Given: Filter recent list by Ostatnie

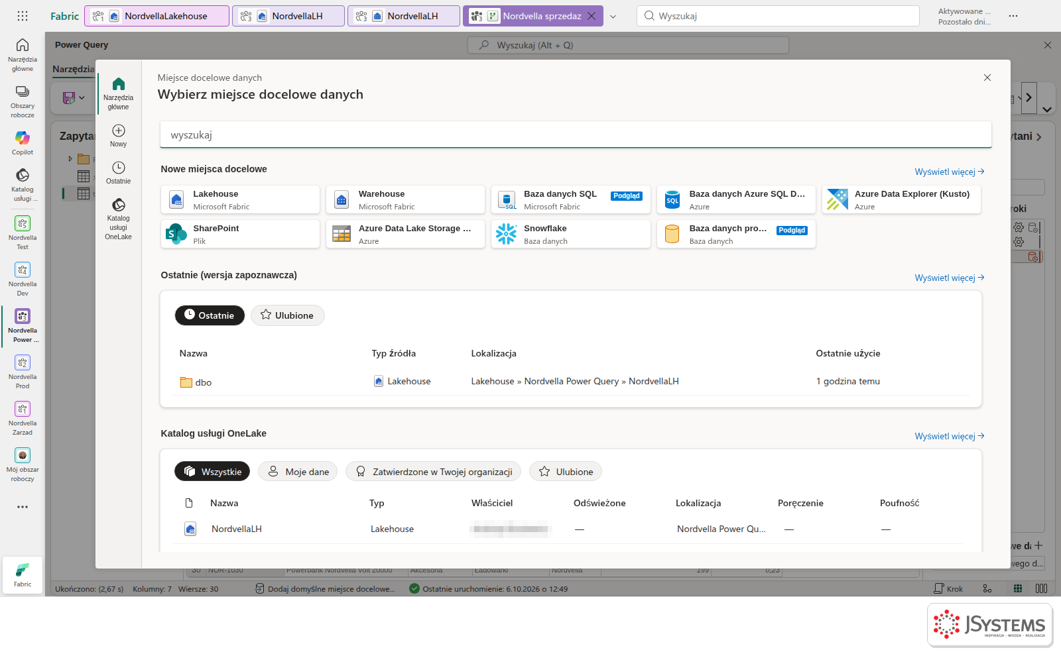Looking at the screenshot, I should click(x=210, y=315).
